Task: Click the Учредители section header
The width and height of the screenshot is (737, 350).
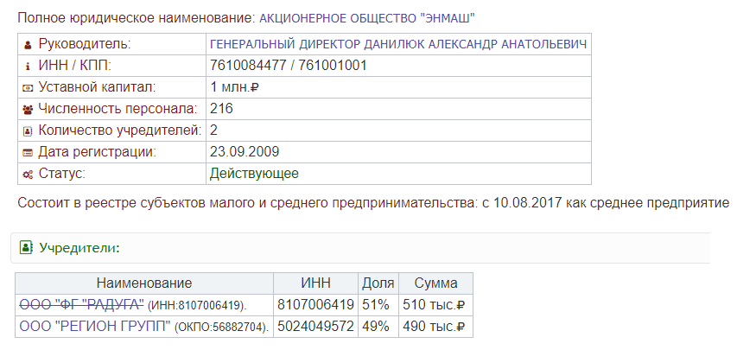Action: click(x=360, y=248)
